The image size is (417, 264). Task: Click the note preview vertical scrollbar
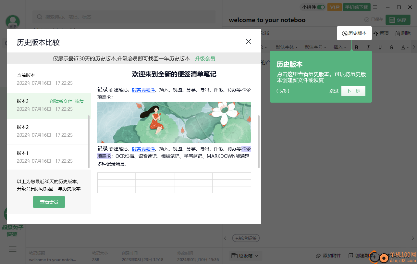click(259, 142)
